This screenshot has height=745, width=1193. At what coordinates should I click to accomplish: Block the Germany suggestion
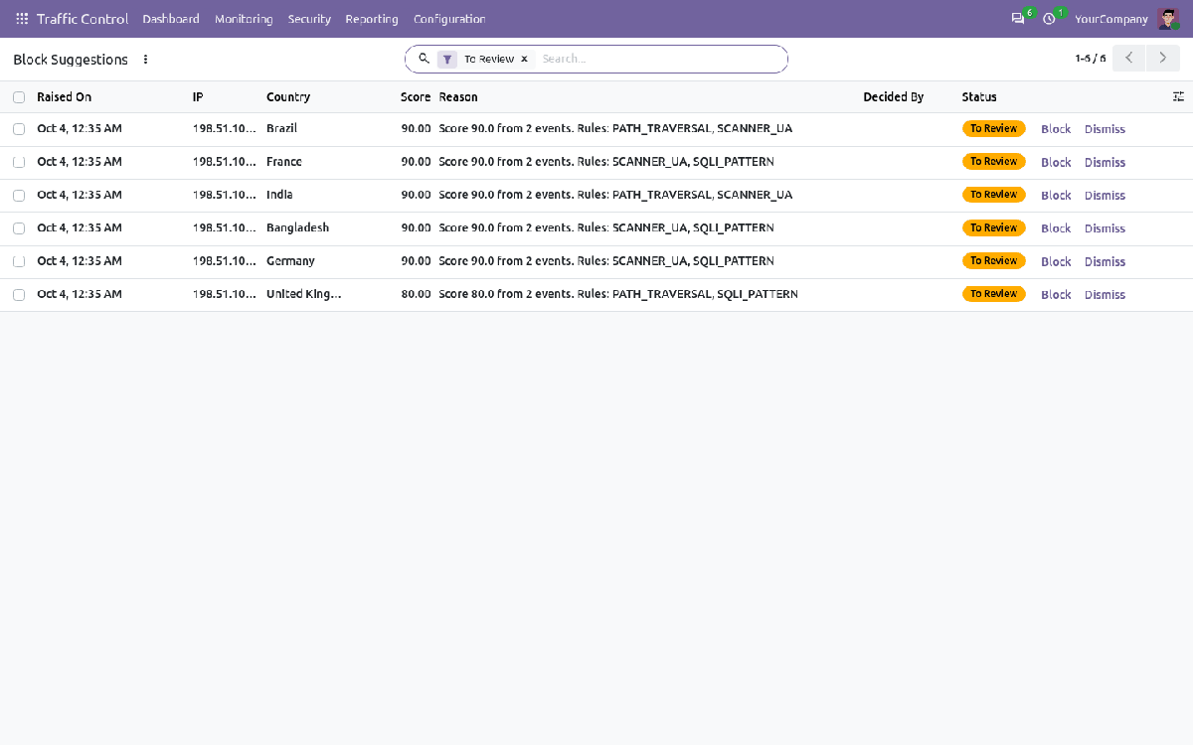tap(1056, 261)
